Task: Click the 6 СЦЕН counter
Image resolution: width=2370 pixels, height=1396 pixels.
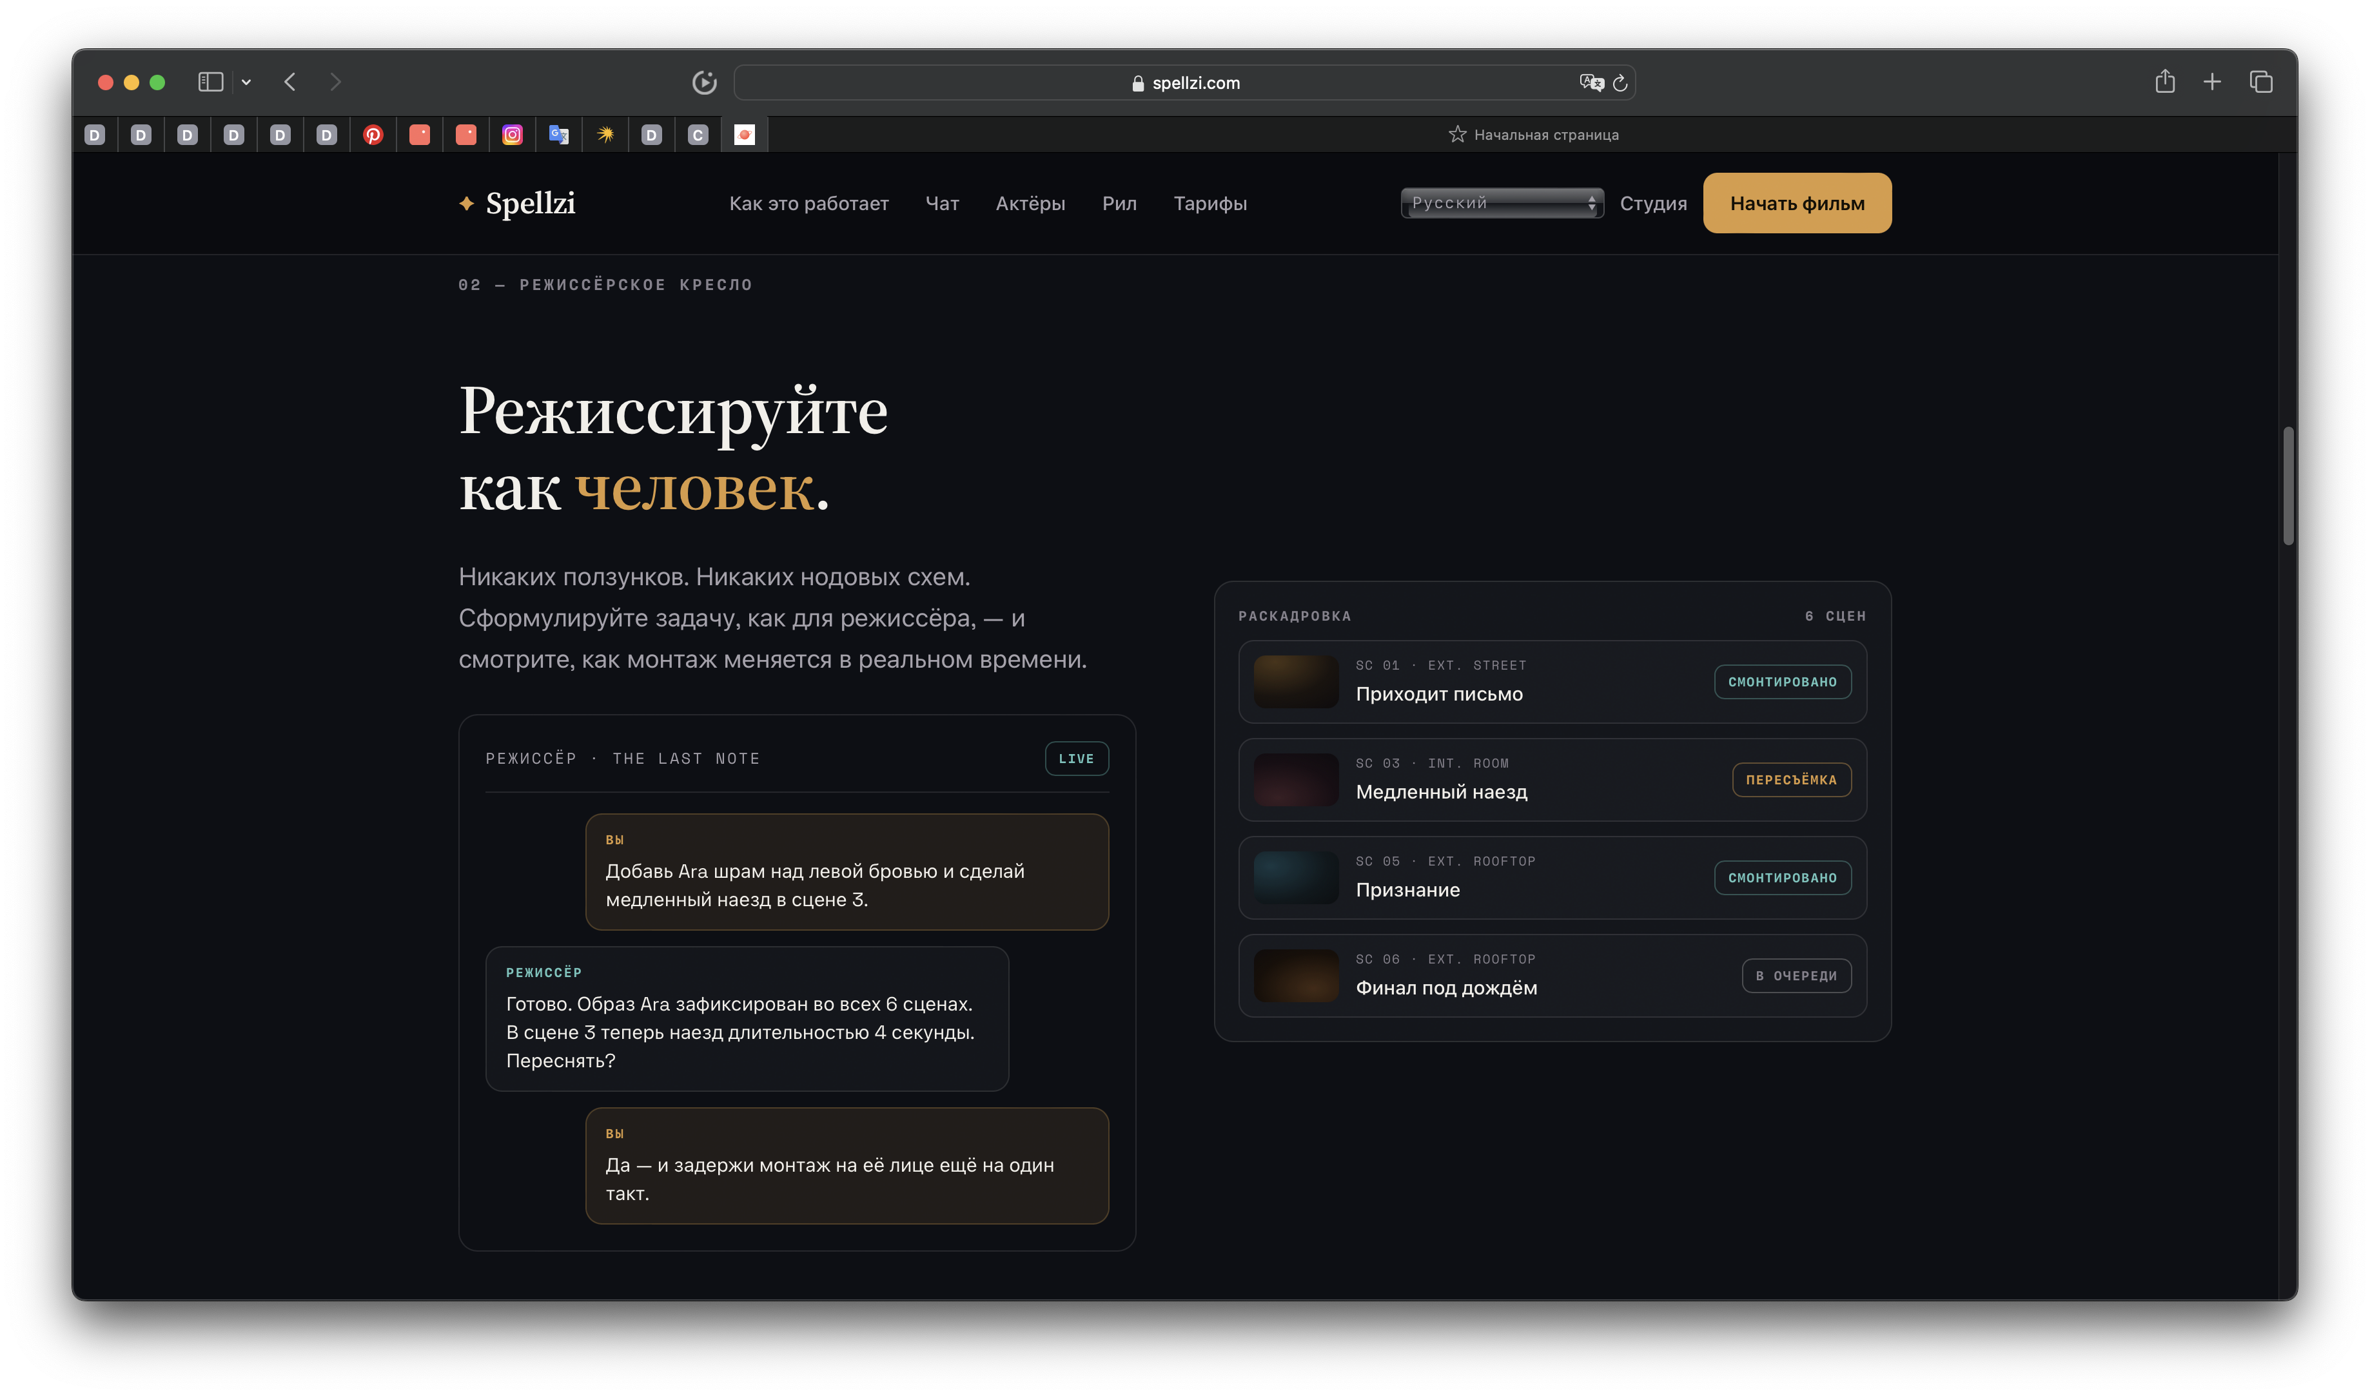Action: pos(1835,616)
